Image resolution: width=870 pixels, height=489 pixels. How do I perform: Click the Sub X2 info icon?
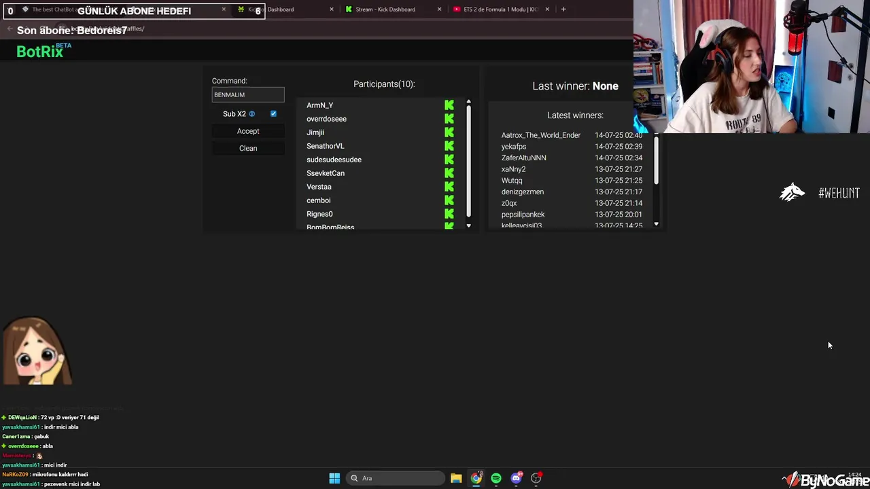[252, 114]
